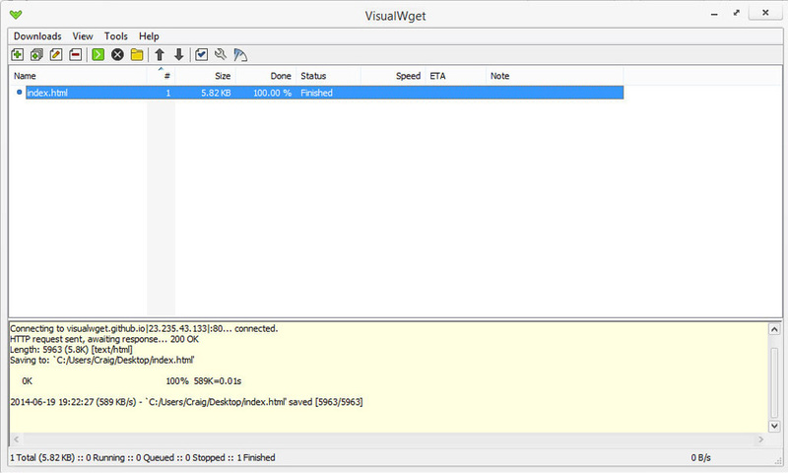Image resolution: width=788 pixels, height=473 pixels.
Task: Open the Downloads menu
Action: [x=37, y=36]
